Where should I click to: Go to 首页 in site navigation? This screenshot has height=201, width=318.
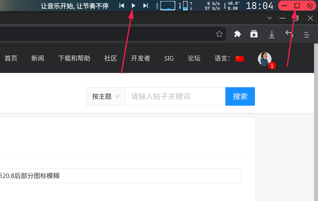point(11,58)
